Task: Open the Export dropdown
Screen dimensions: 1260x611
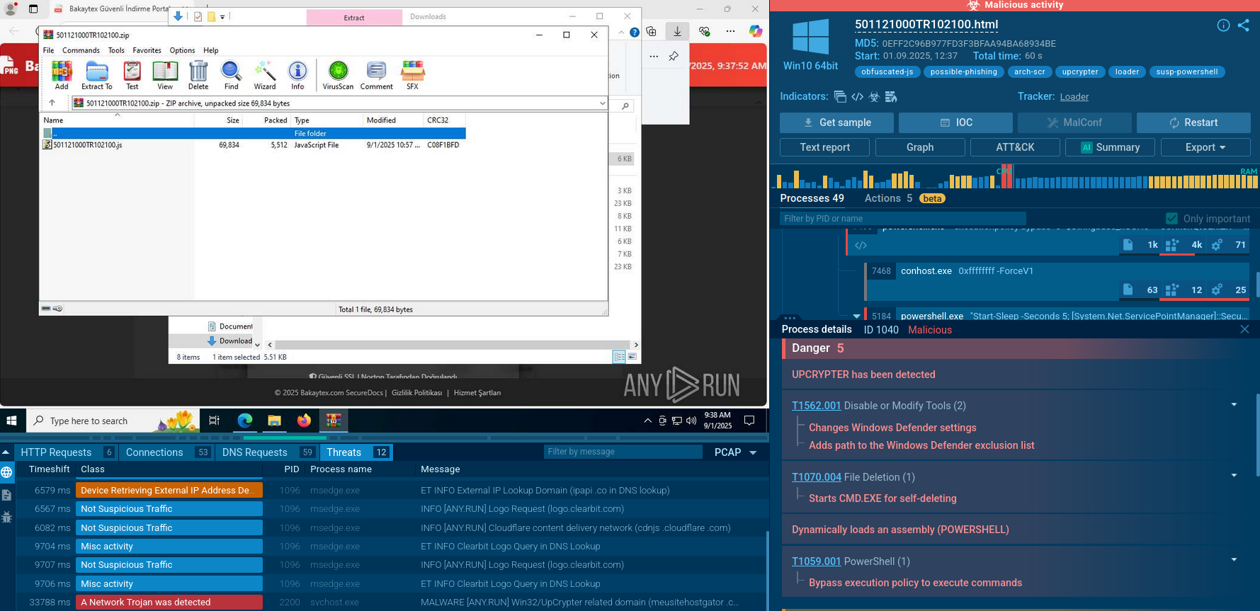Action: (1205, 147)
